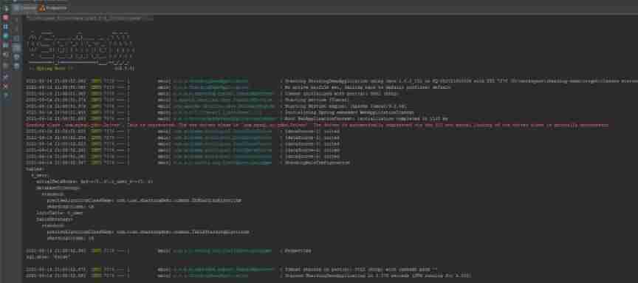
Task: Close the run tab with the red X
Action: [x=6, y=86]
